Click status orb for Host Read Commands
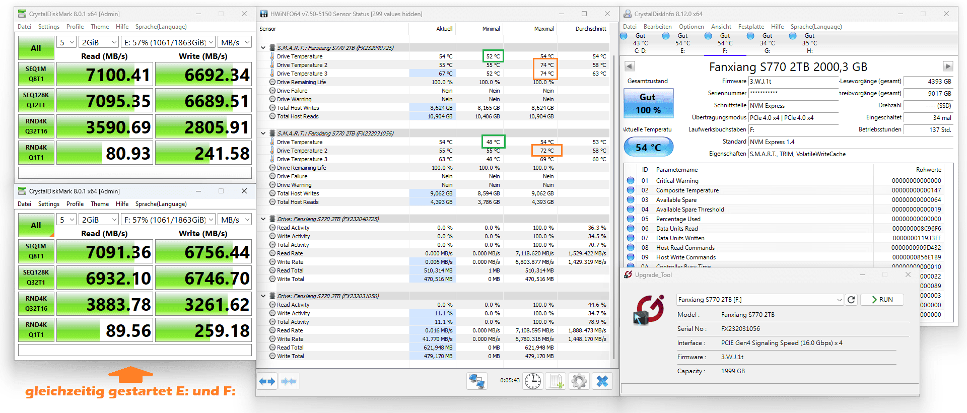This screenshot has width=967, height=413. pos(631,247)
